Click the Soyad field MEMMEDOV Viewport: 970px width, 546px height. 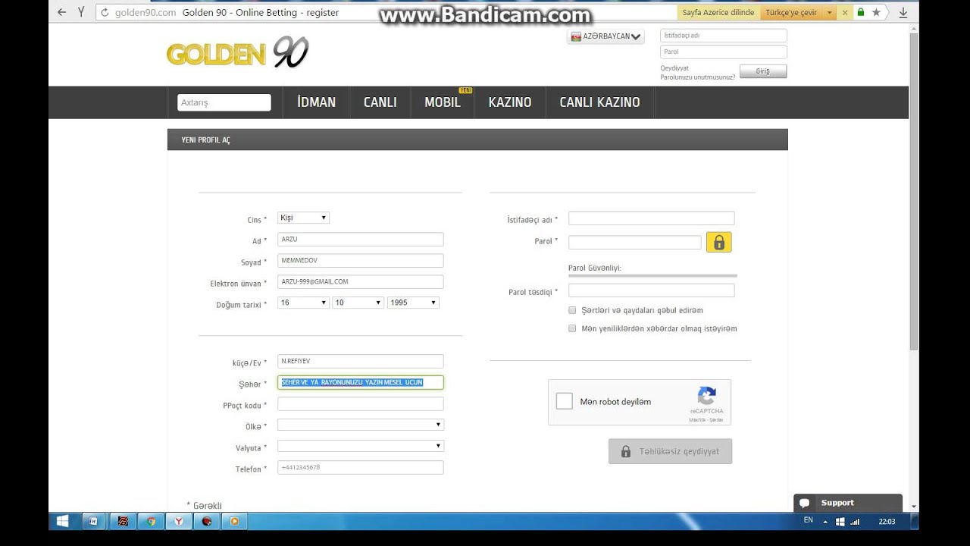pos(361,260)
